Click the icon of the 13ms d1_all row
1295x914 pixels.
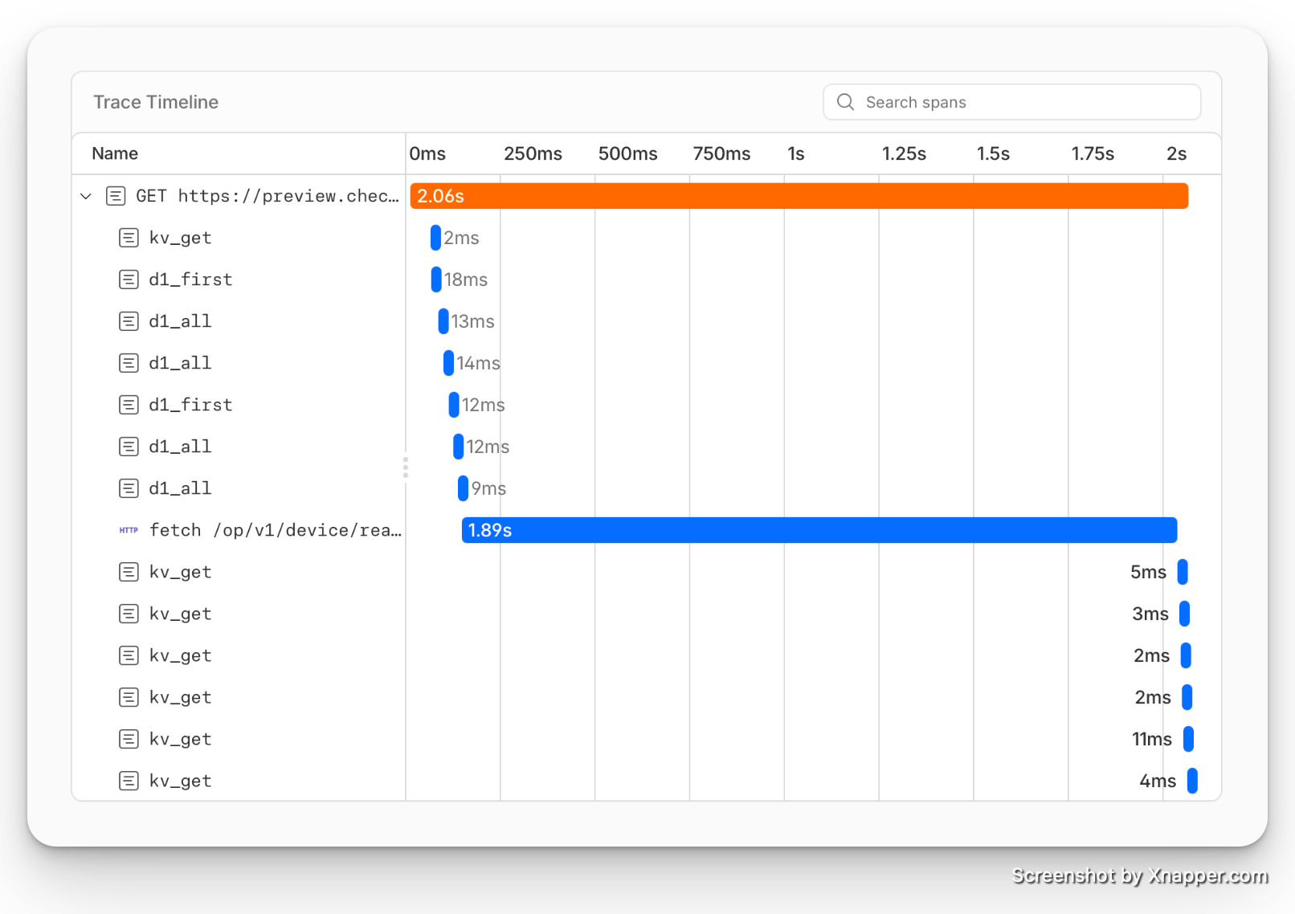[x=129, y=321]
